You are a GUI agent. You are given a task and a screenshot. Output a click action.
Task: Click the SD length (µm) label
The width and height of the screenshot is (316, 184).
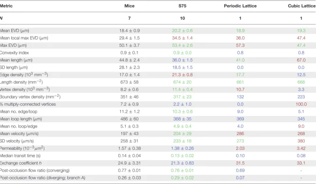[x=14, y=67]
